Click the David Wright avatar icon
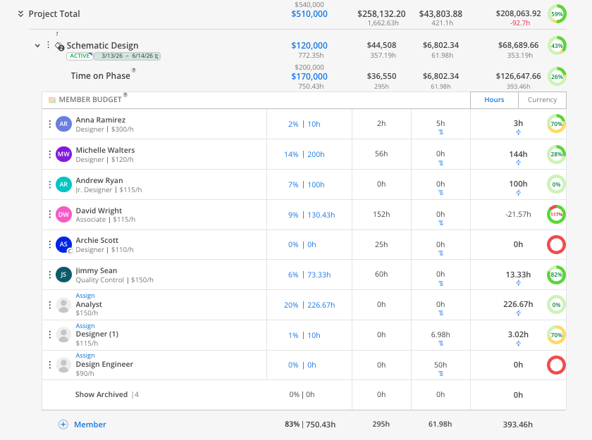The image size is (592, 440). (64, 215)
